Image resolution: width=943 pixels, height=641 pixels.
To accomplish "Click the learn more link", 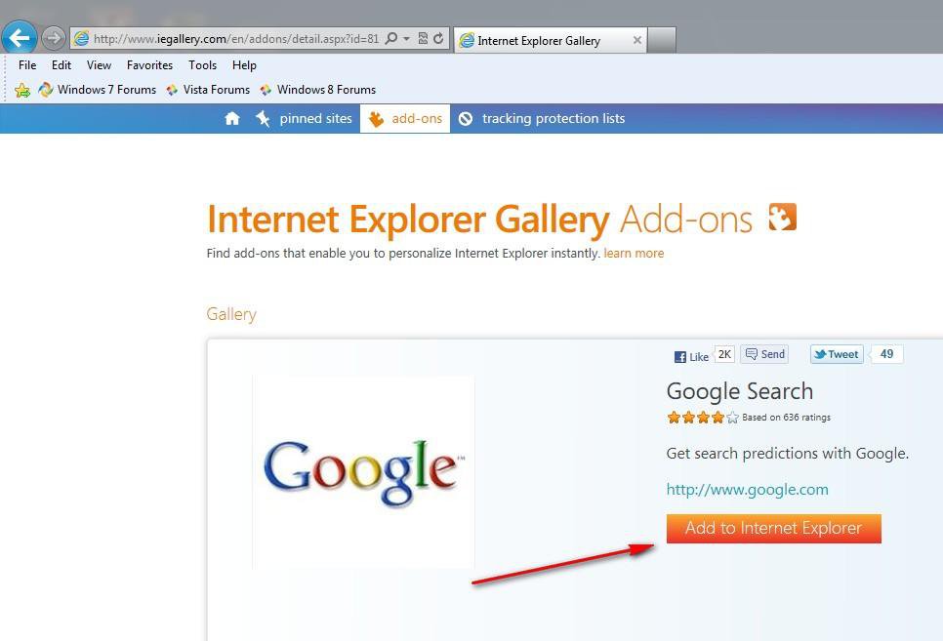I will (x=634, y=253).
